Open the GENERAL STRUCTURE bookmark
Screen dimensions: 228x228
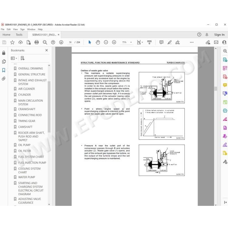click(x=32, y=75)
